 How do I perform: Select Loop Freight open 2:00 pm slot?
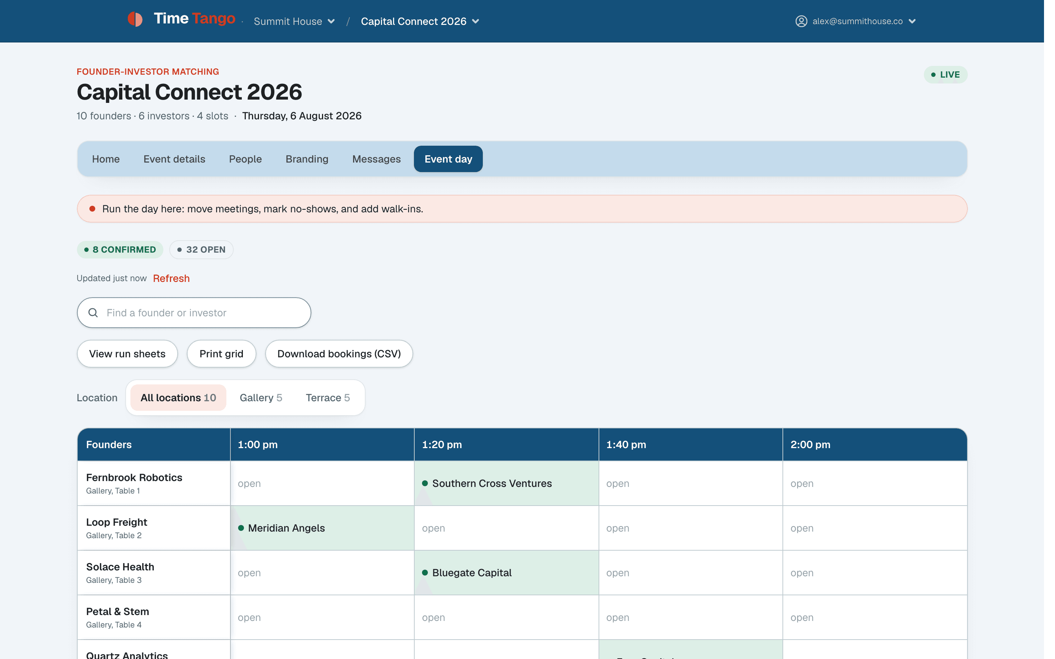coord(875,528)
